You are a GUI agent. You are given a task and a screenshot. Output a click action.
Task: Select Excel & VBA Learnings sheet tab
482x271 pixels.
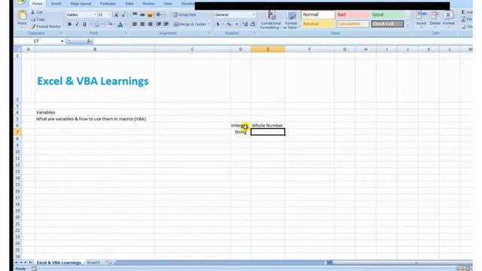59,263
